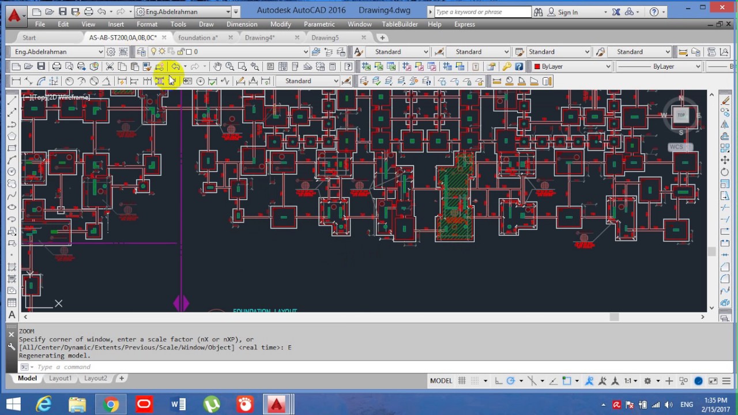Select the Pan hand tool
The image size is (738, 415).
(217, 66)
